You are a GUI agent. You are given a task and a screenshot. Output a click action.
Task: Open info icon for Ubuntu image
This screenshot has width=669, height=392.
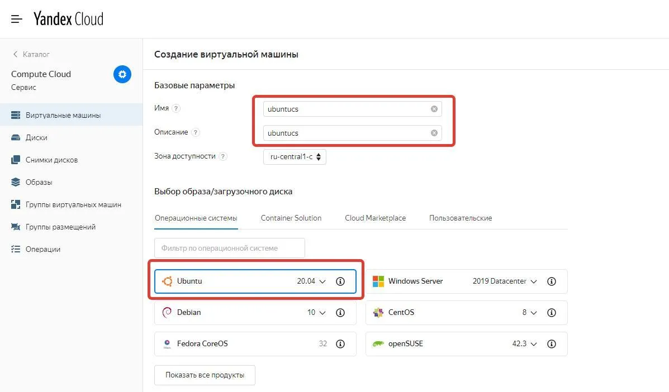point(340,281)
